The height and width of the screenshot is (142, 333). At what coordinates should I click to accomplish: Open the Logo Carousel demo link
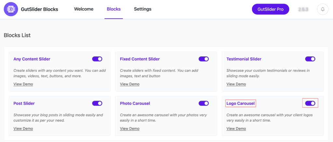click(x=236, y=128)
